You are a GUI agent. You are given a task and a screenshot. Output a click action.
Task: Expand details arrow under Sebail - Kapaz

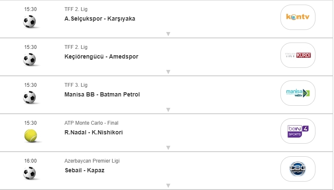click(168, 185)
